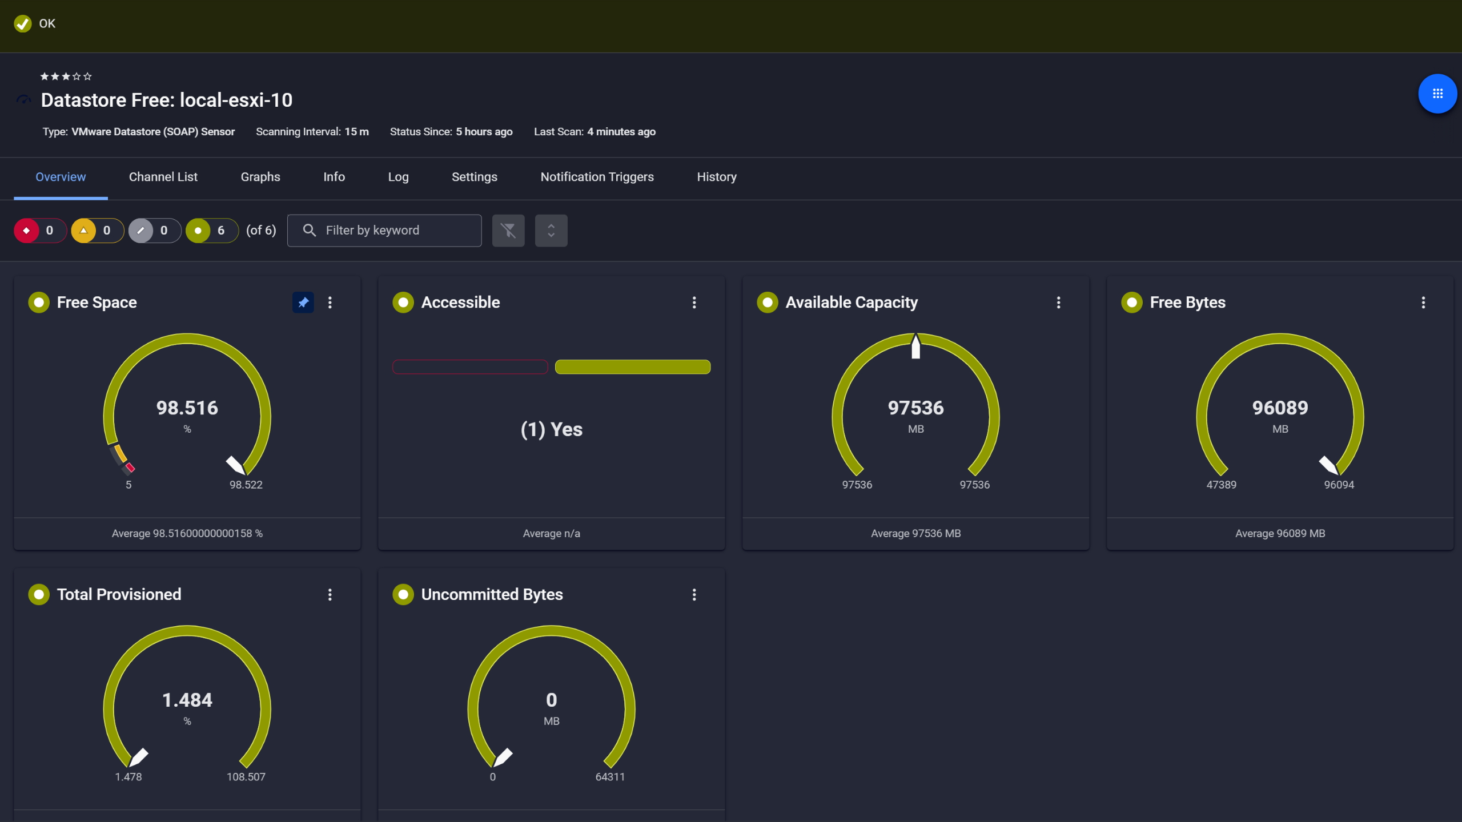
Task: Open the Log tab
Action: click(398, 177)
